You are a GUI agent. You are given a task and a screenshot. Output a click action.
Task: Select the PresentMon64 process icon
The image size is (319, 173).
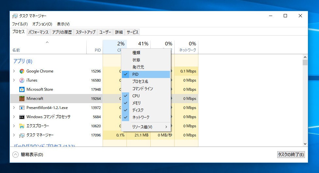tap(22, 108)
